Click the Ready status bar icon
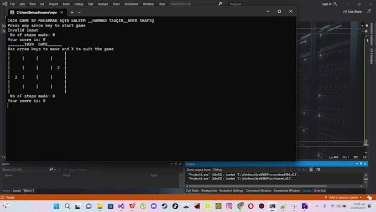The image size is (376, 212). point(3,198)
